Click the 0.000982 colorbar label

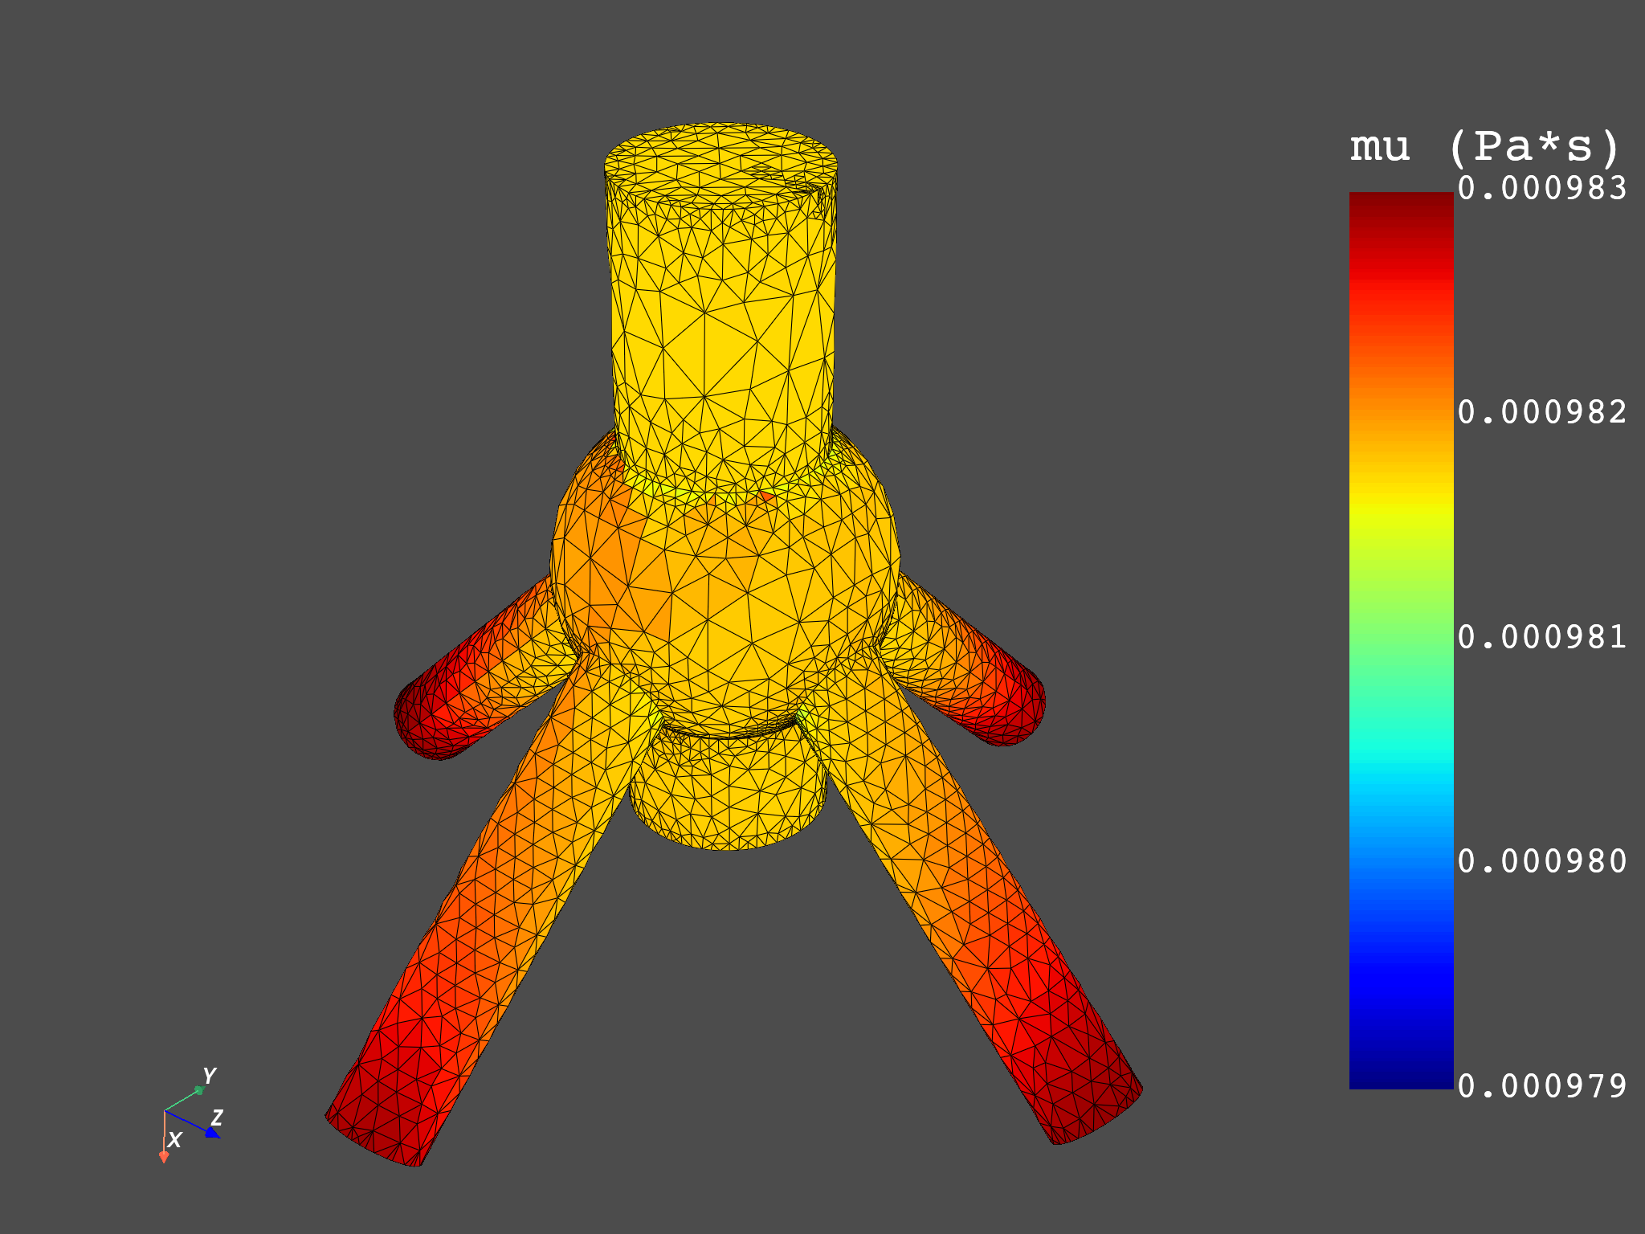pyautogui.click(x=1542, y=413)
